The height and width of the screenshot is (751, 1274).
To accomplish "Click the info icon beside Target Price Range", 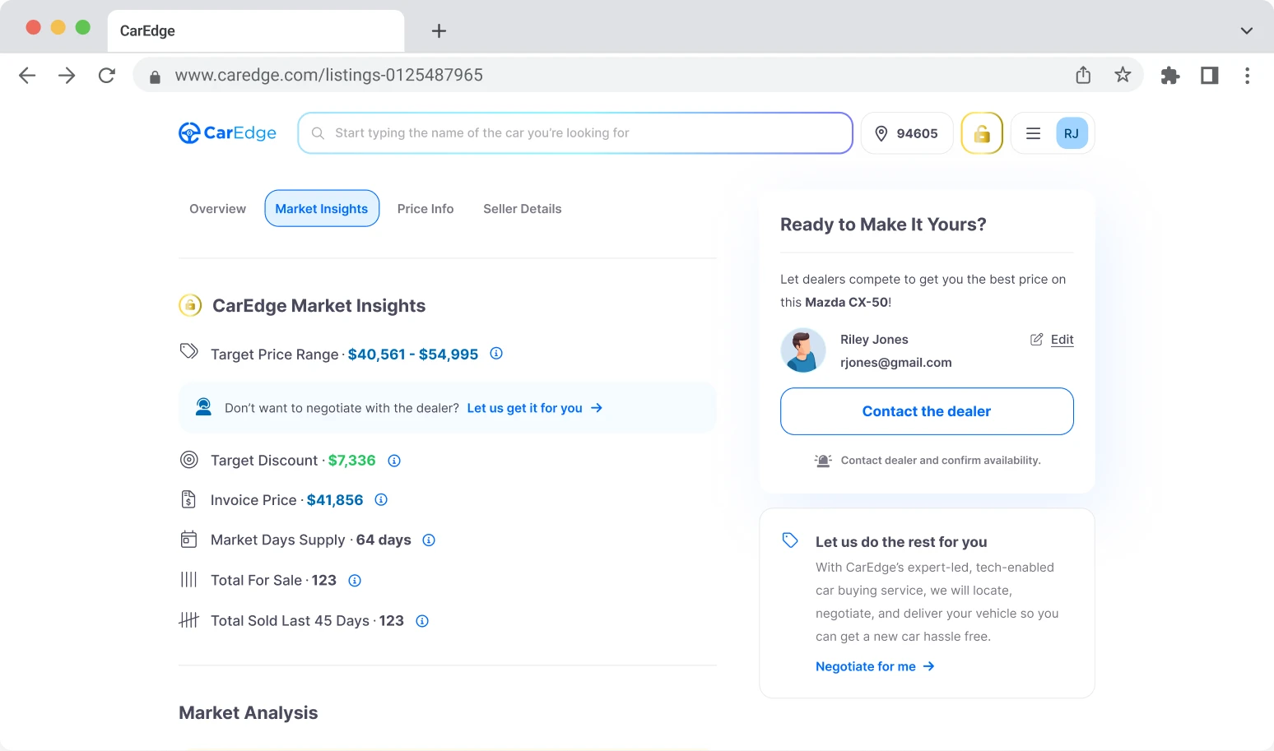I will point(496,354).
